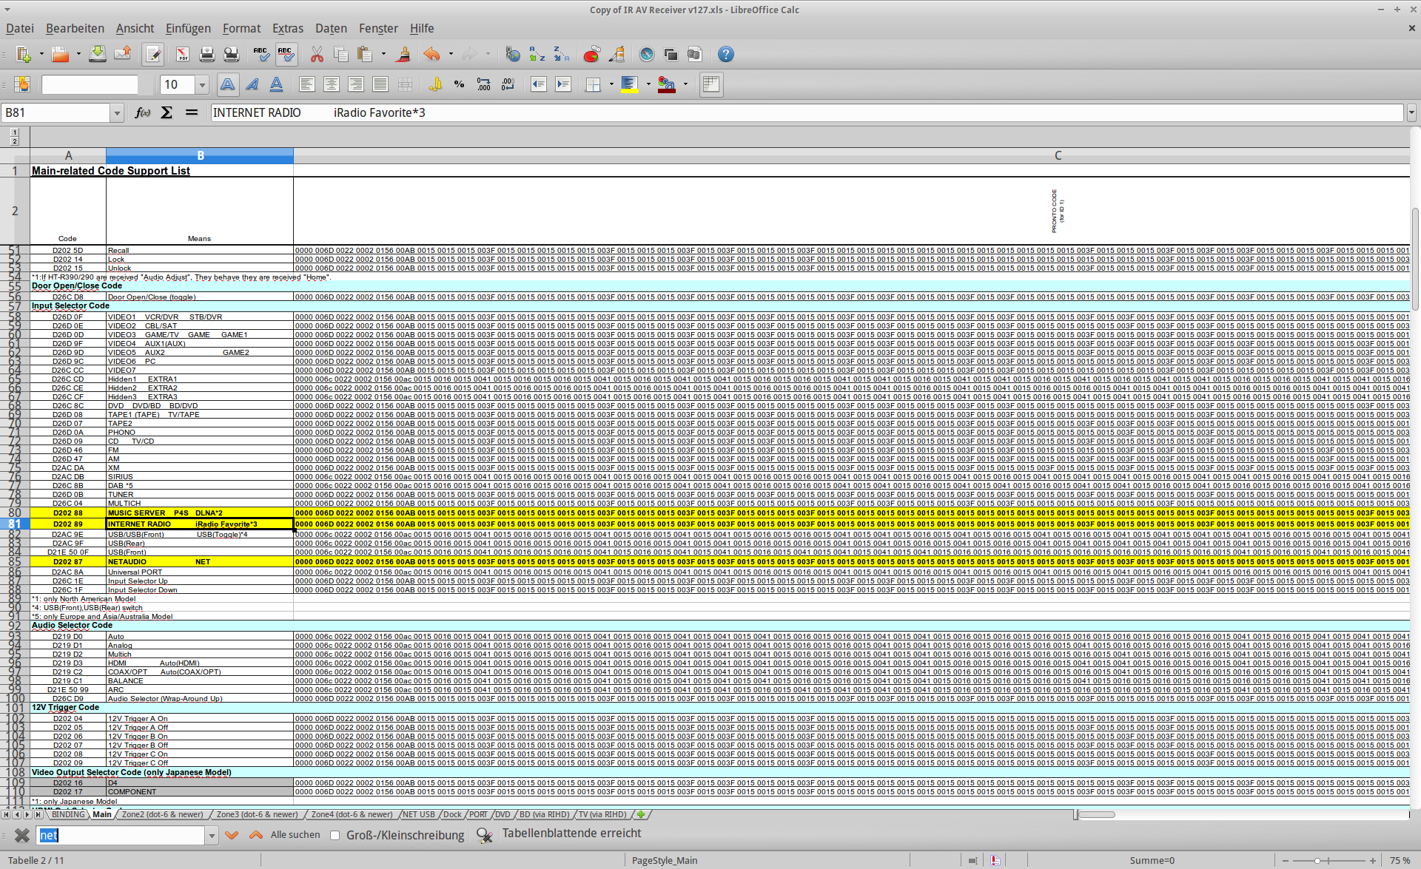This screenshot has height=869, width=1421.
Task: Toggle automatic spell check
Action: (x=286, y=55)
